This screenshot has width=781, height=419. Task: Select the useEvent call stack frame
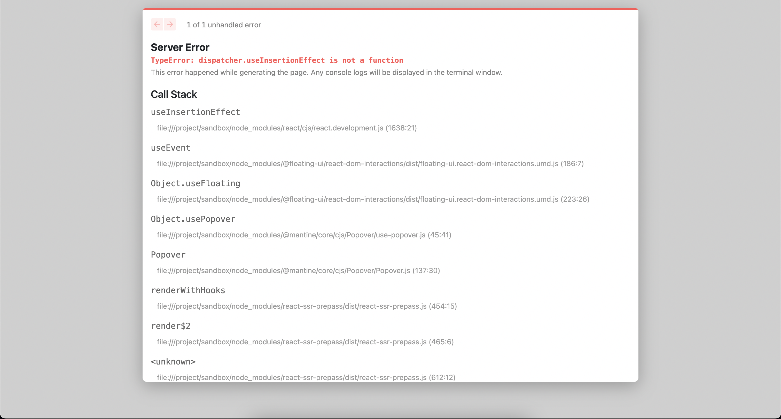[x=170, y=148]
